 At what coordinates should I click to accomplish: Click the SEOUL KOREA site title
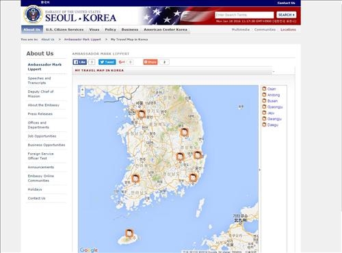(81, 18)
